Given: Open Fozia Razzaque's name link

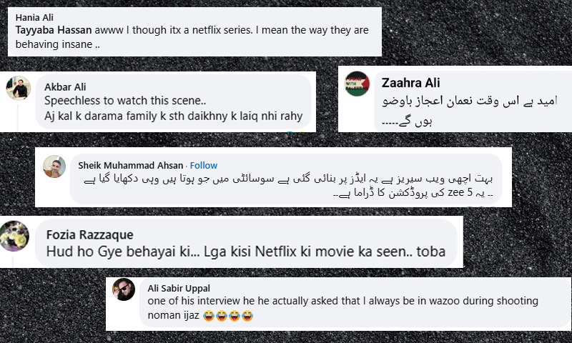Looking at the screenshot, I should click(x=89, y=234).
